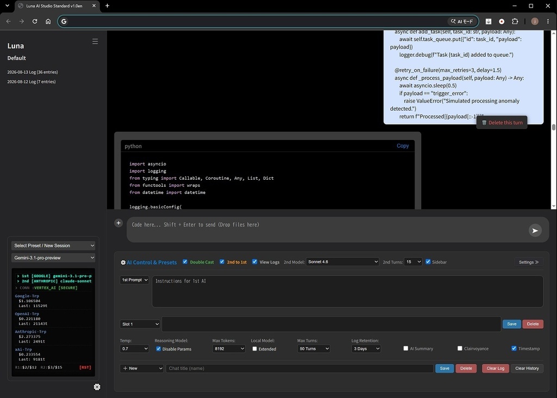Open the 2nd Turns dropdown
The height and width of the screenshot is (398, 557).
[413, 262]
